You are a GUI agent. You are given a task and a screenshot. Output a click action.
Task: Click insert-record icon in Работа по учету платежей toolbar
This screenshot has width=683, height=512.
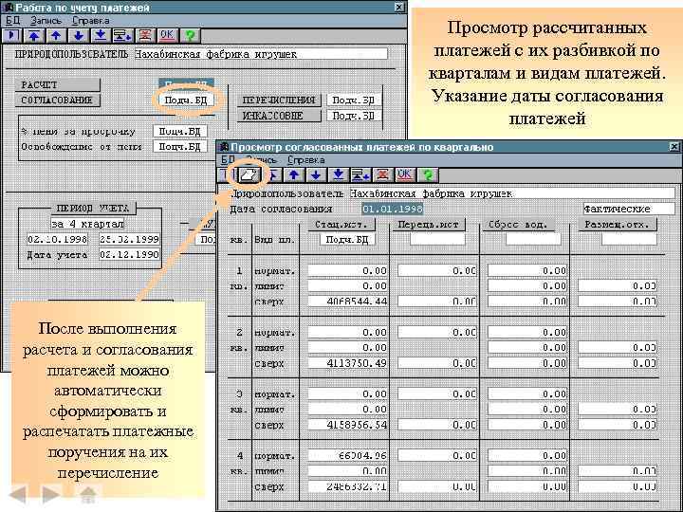pos(122,35)
